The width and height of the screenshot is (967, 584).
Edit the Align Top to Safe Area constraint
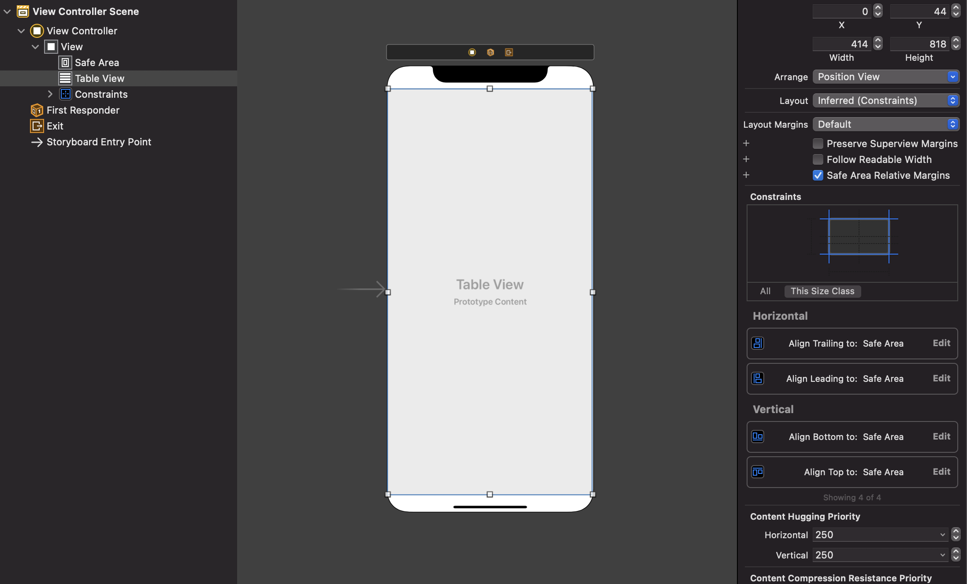[941, 472]
